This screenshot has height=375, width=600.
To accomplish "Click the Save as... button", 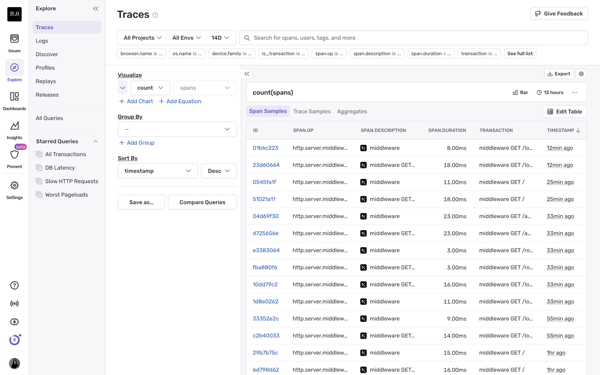I will (141, 202).
